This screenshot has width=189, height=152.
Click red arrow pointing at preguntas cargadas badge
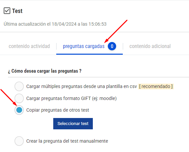(116, 31)
